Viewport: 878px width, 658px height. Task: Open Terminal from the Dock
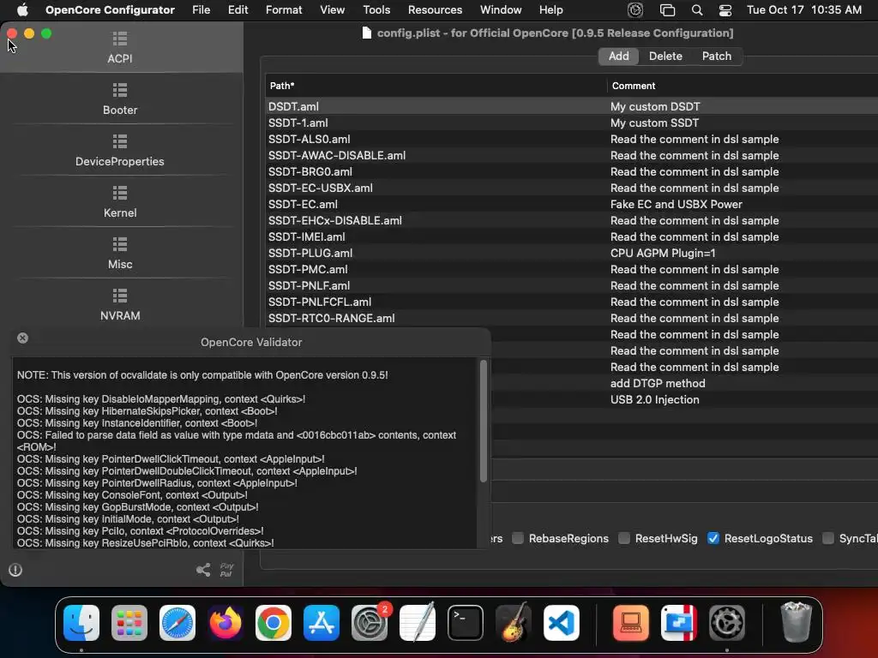pyautogui.click(x=466, y=623)
